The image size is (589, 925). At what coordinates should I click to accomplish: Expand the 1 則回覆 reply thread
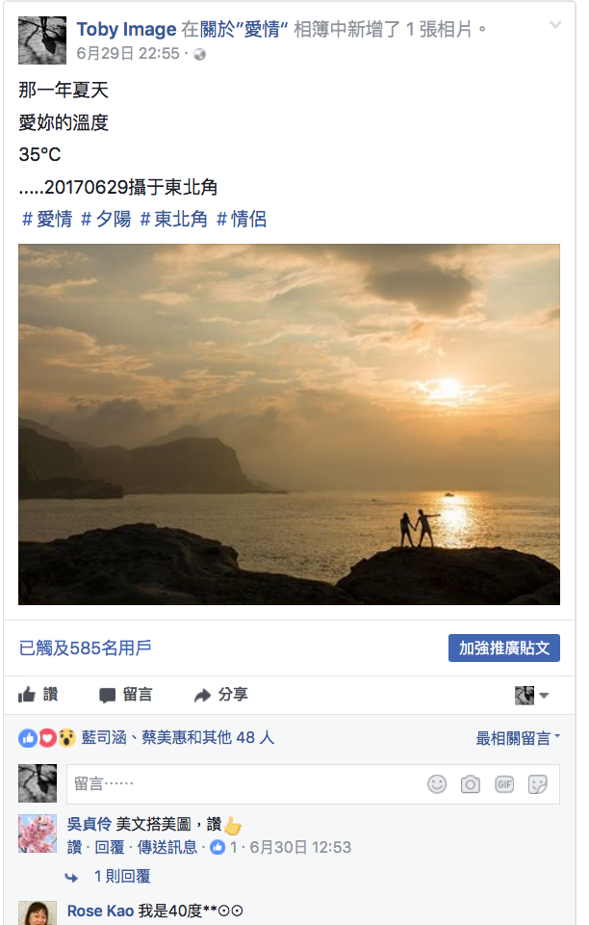coord(122,877)
